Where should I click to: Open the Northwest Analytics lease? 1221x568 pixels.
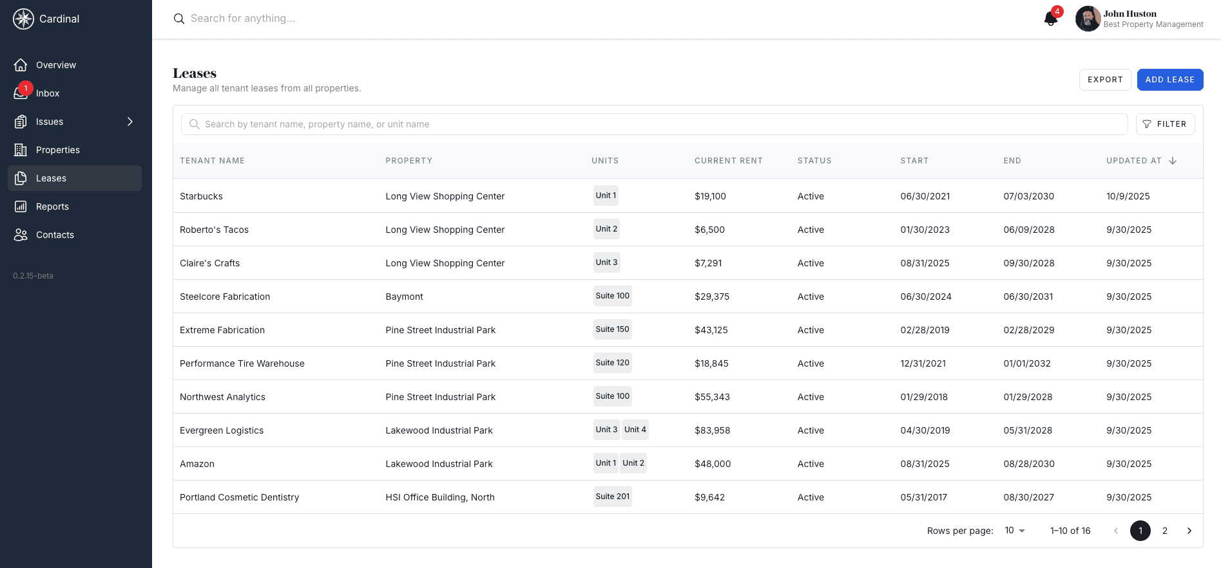pyautogui.click(x=687, y=397)
